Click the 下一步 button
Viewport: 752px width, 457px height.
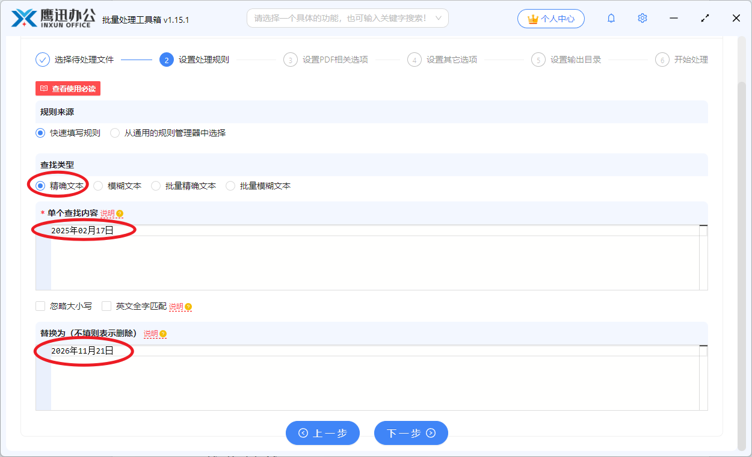coord(411,433)
